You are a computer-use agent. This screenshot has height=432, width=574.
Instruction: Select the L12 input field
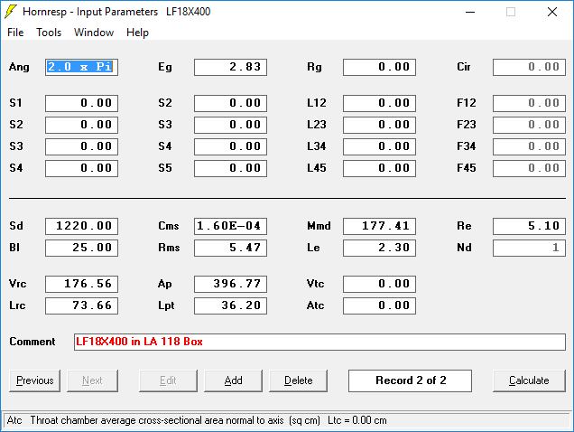[379, 103]
